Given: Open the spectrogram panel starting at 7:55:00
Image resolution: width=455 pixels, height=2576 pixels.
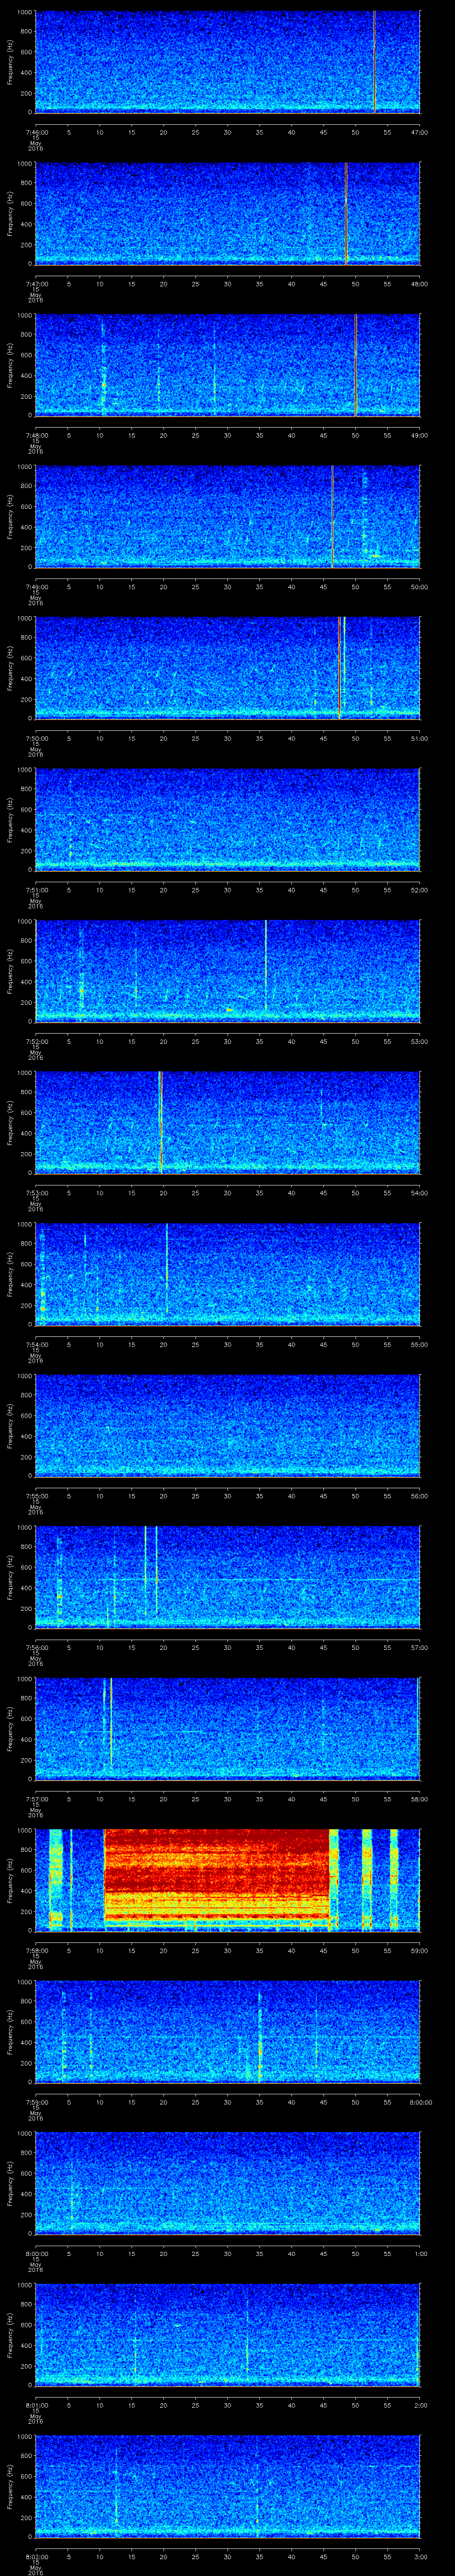Looking at the screenshot, I should click(227, 1425).
